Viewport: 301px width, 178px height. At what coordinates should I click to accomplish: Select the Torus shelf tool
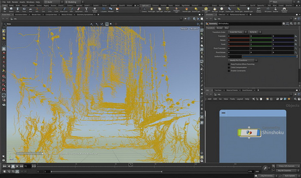[24, 9]
